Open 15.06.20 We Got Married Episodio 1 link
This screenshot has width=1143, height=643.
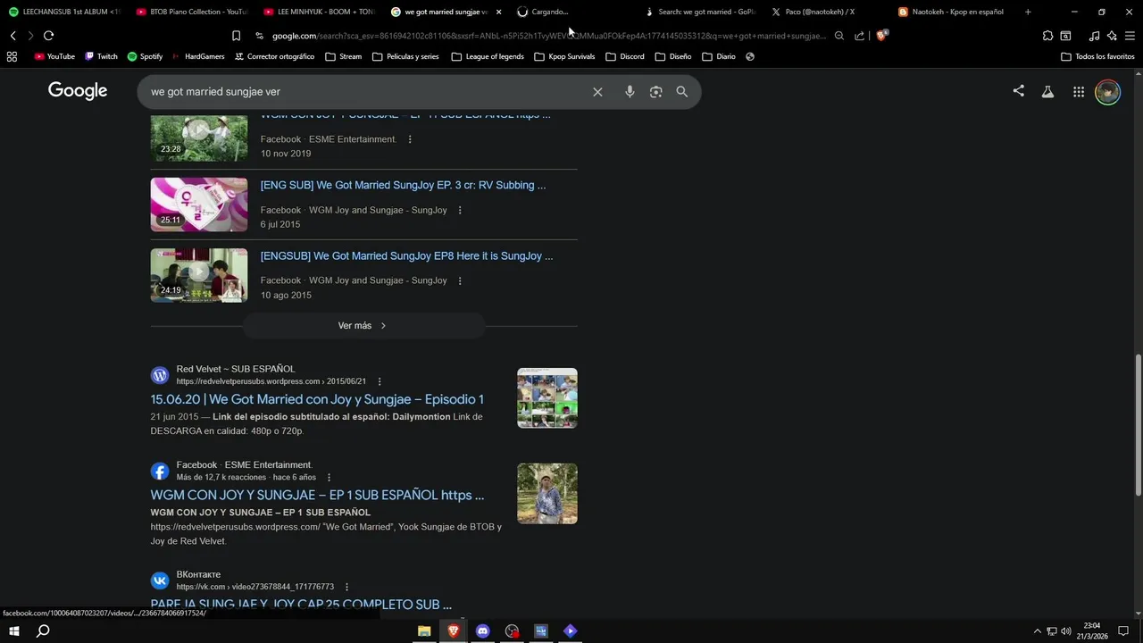[317, 399]
